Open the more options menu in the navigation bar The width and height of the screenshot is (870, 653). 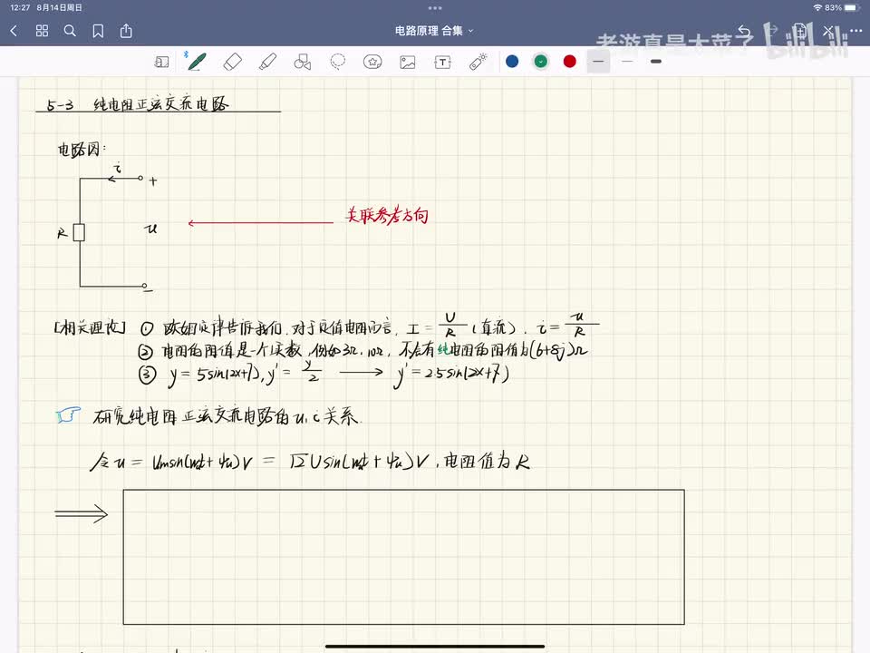pyautogui.click(x=855, y=31)
